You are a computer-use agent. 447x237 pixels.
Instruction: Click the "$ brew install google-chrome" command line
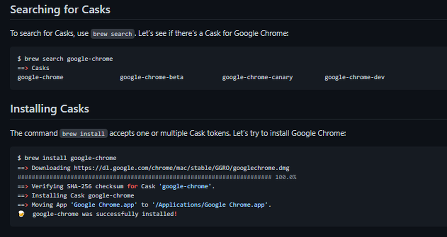[67, 158]
